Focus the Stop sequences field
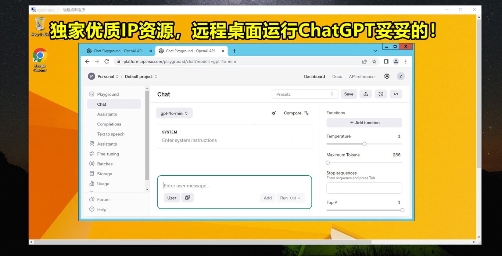 coord(364,188)
